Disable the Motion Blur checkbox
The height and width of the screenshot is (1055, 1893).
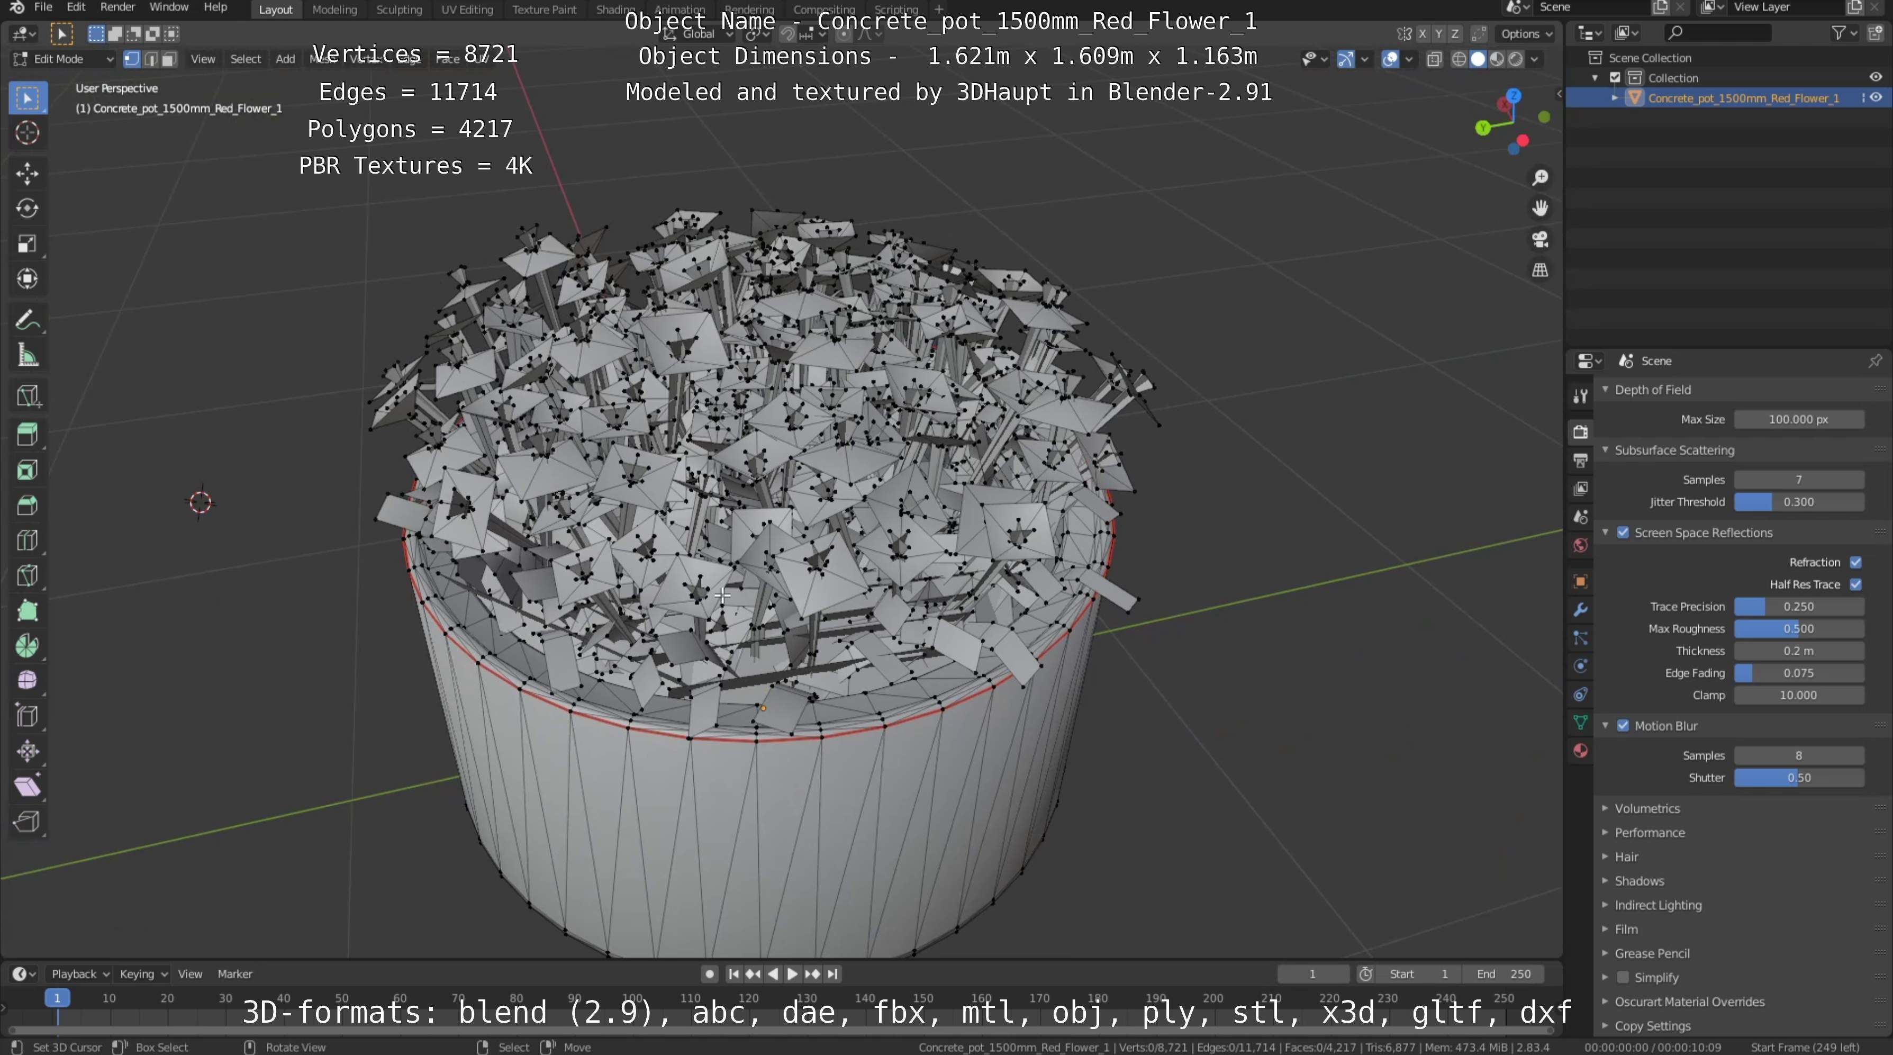click(x=1623, y=726)
